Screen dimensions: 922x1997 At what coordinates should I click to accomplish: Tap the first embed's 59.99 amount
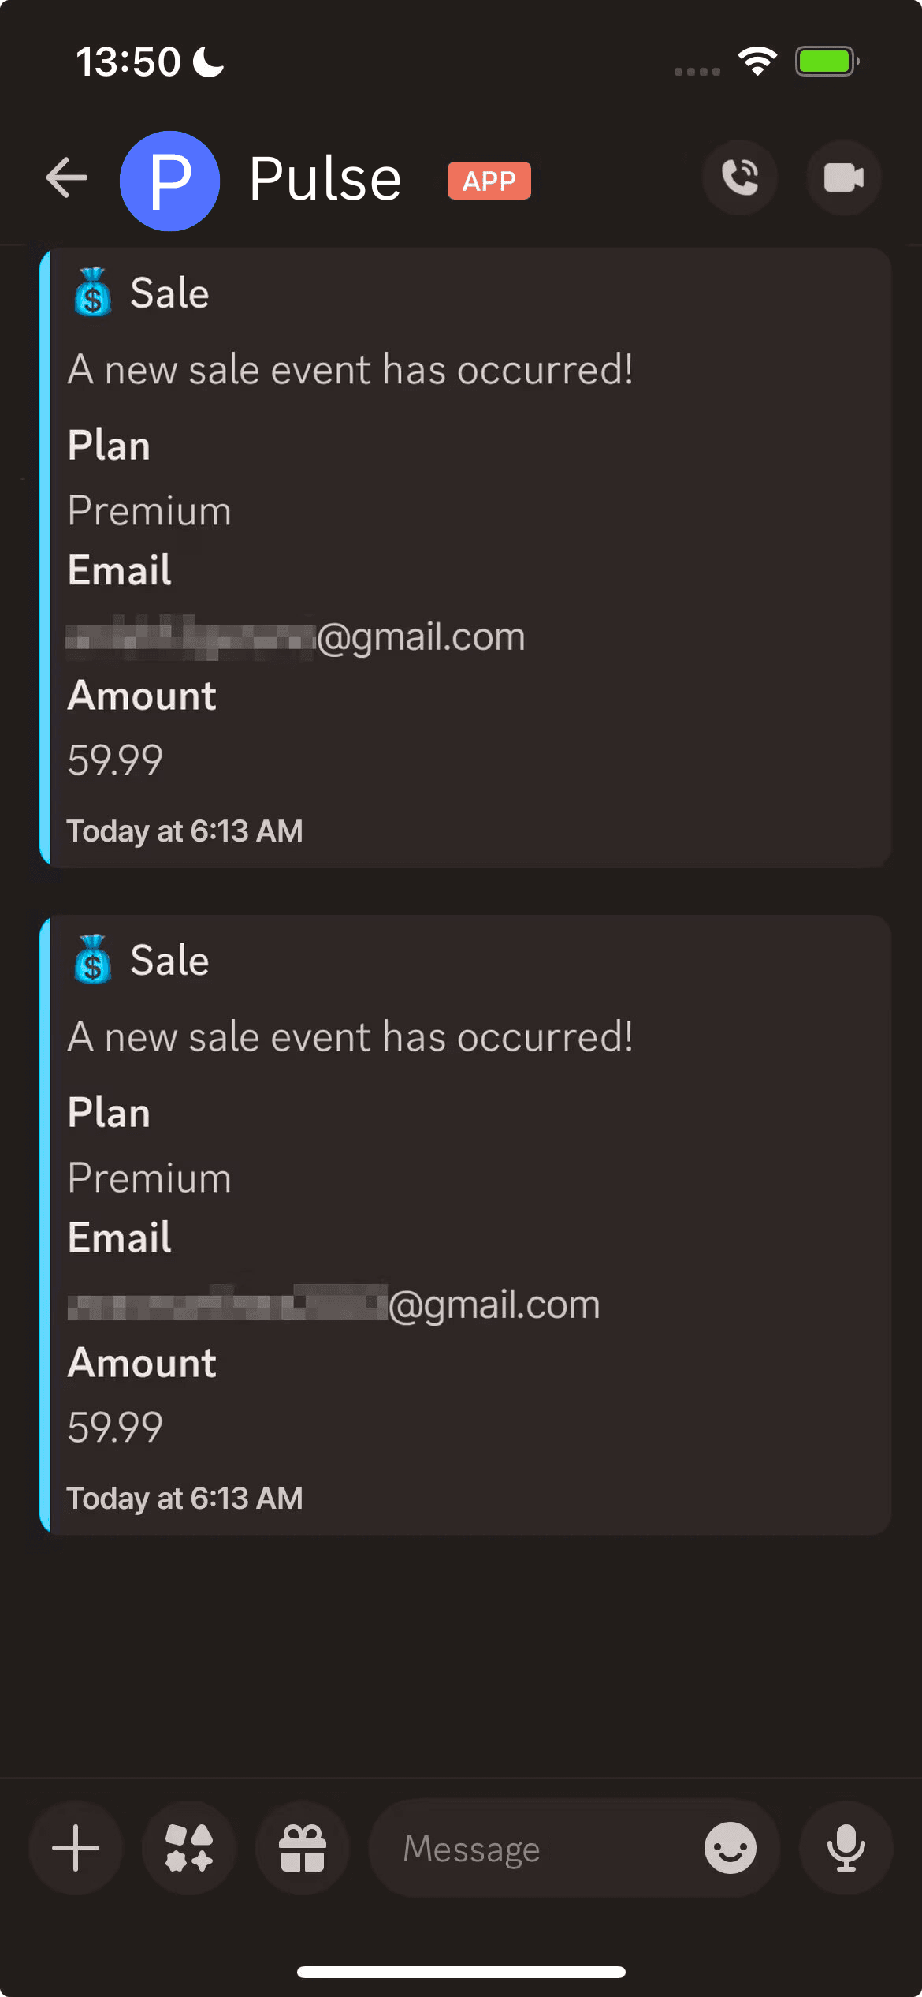click(x=115, y=760)
